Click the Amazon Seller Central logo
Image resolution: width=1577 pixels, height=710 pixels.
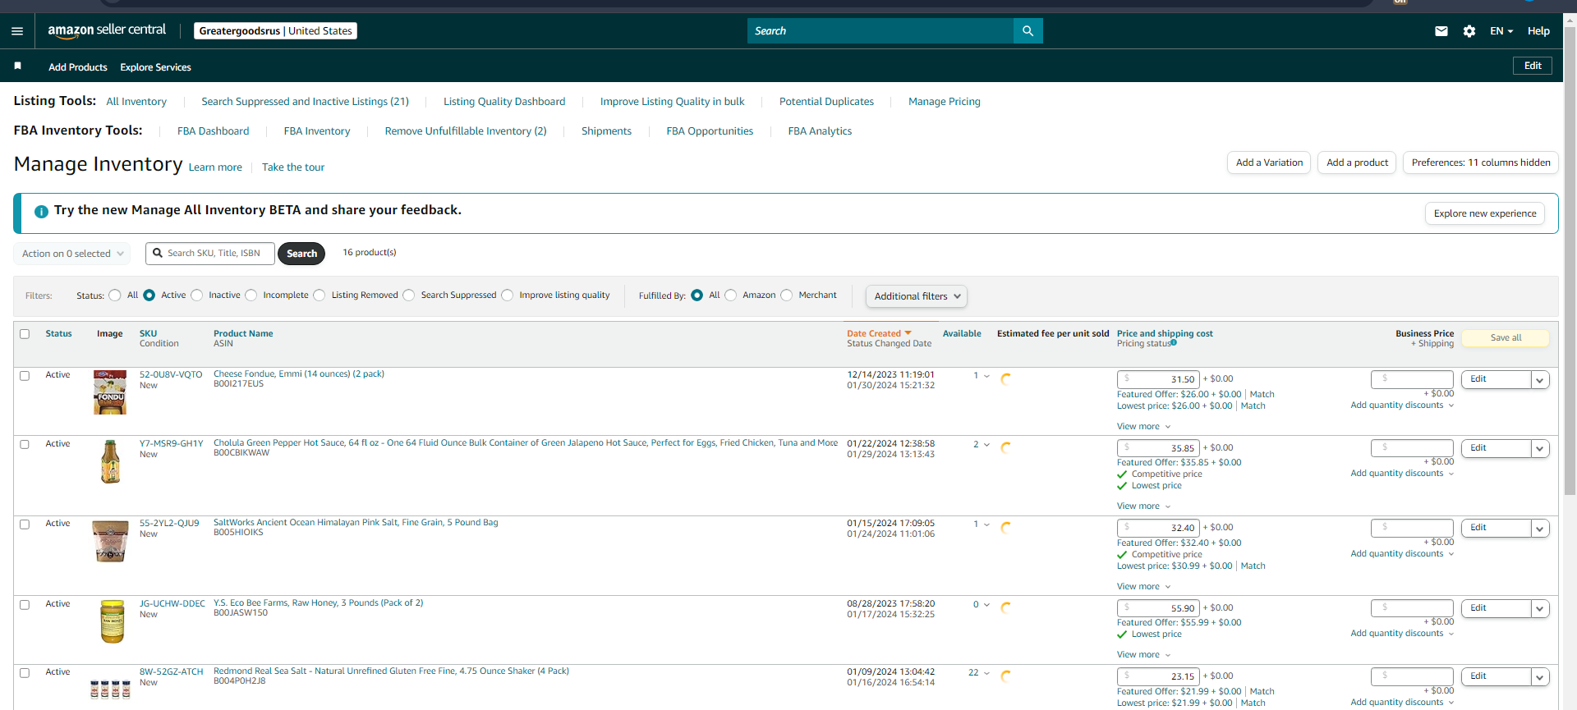[107, 30]
